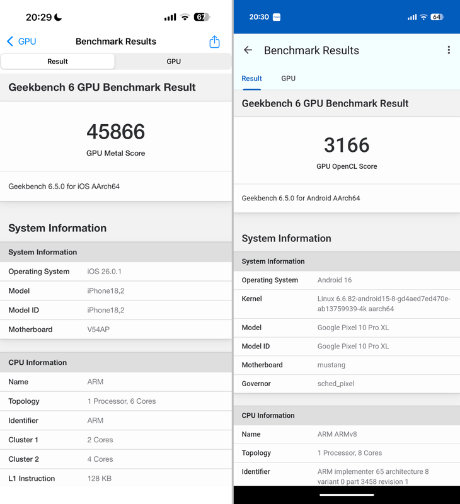The height and width of the screenshot is (504, 460).
Task: Tap the iOS cellular signal bars
Action: [170, 17]
